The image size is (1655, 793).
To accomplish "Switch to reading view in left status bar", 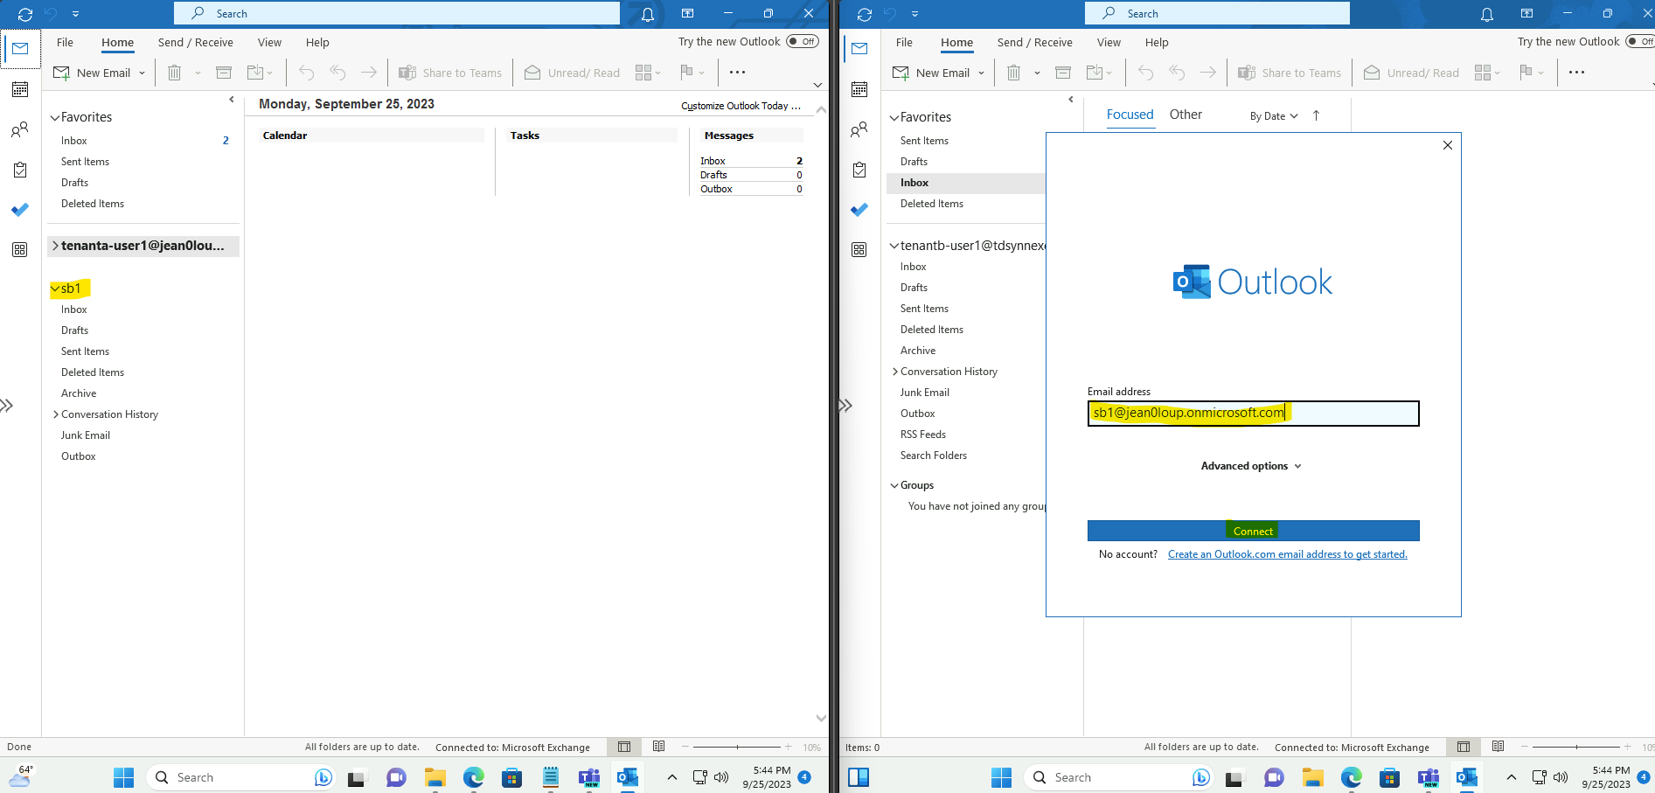I will coord(659,747).
